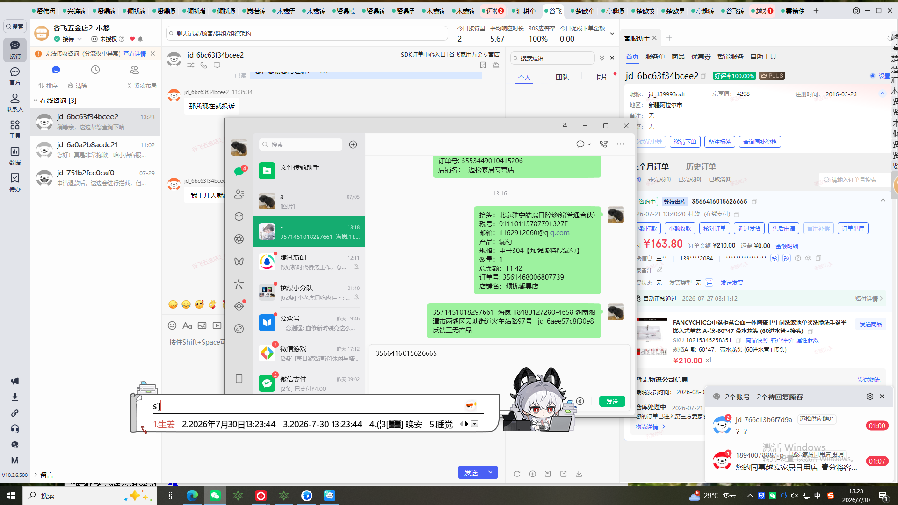Open the dropdown arrow next to the blue 发送 button
Screen dimensions: 898x505
point(491,472)
